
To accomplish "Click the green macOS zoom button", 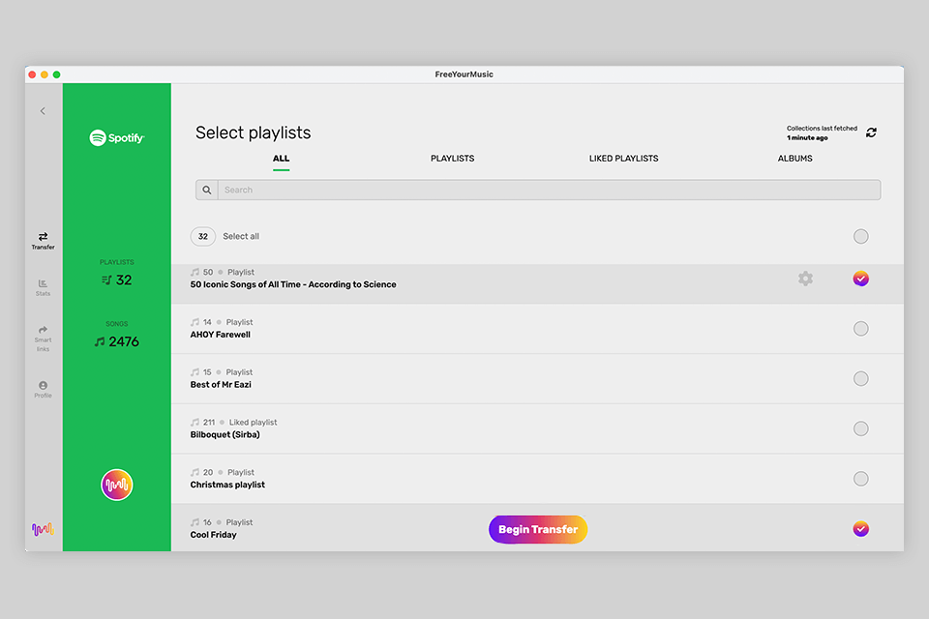I will click(57, 74).
